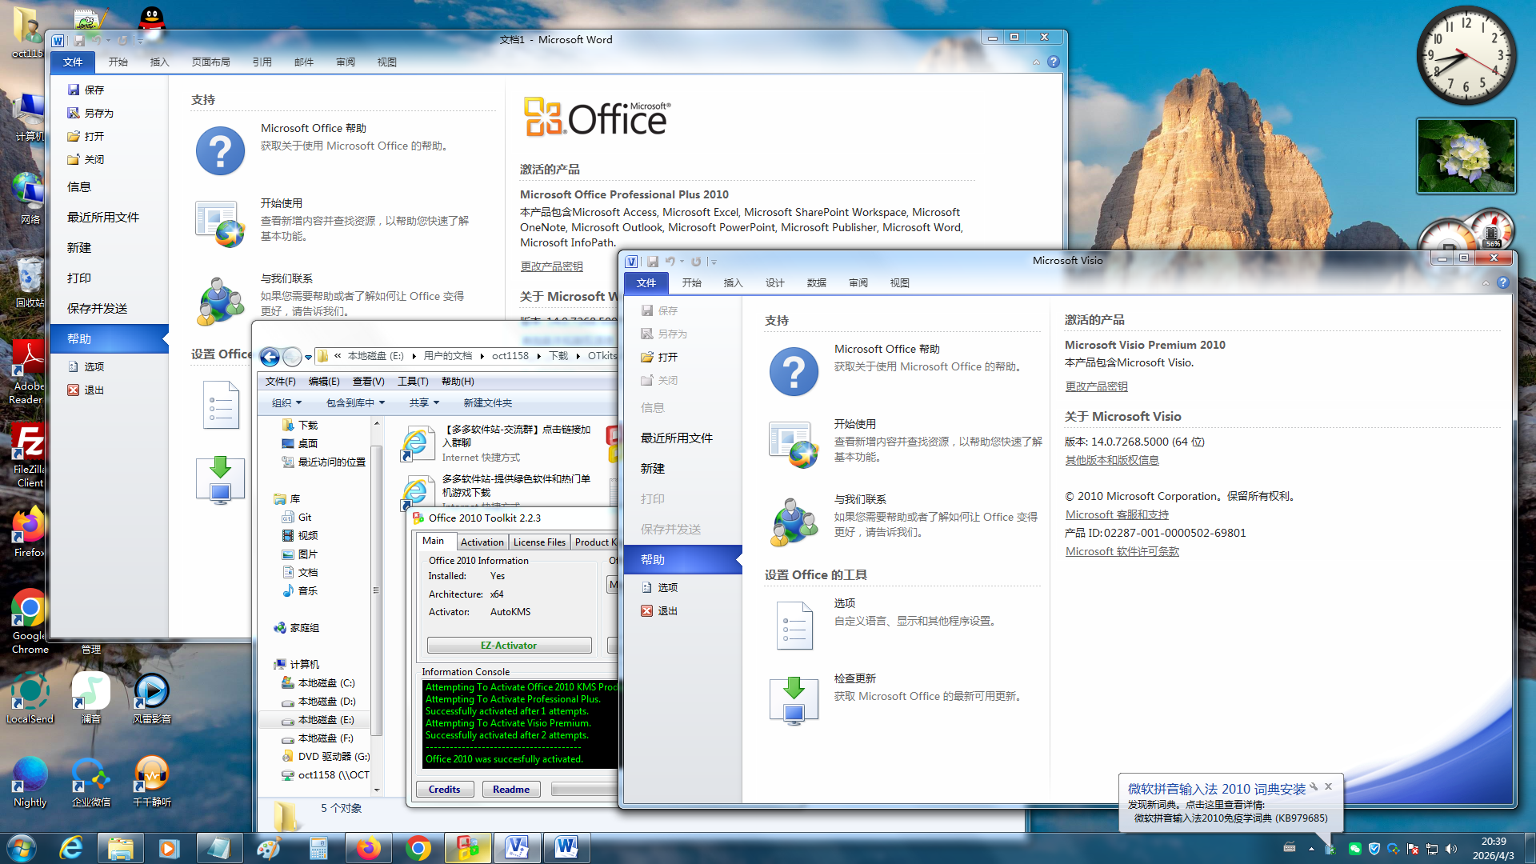Minimize the Visio ribbon with the chevron
Image resolution: width=1536 pixels, height=864 pixels.
coord(1486,283)
